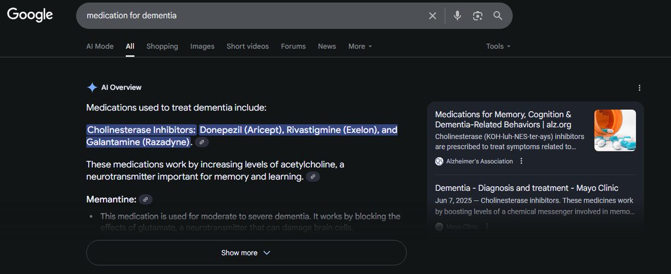Click the 'Memantine:' heading text

click(111, 199)
